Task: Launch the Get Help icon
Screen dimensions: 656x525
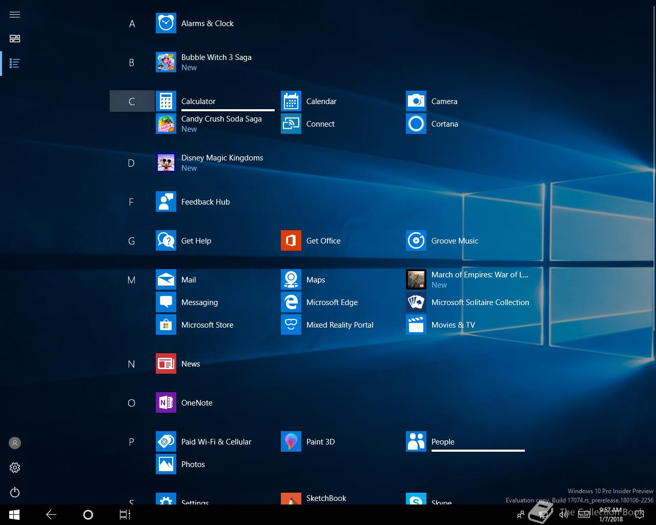Action: (x=166, y=241)
